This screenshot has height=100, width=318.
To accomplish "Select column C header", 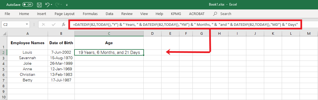I will [x=109, y=34].
